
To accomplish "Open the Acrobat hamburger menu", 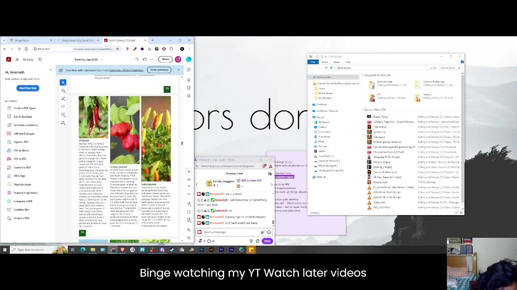I will coord(17,60).
